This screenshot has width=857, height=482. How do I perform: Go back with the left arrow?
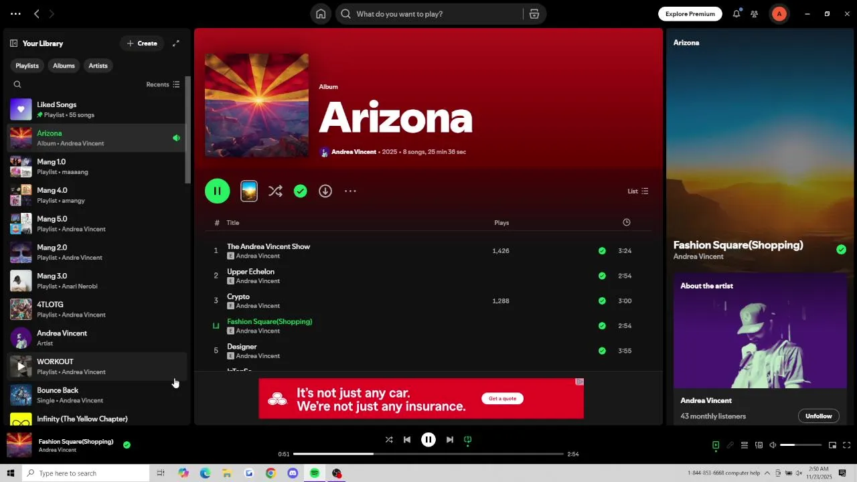click(x=37, y=14)
